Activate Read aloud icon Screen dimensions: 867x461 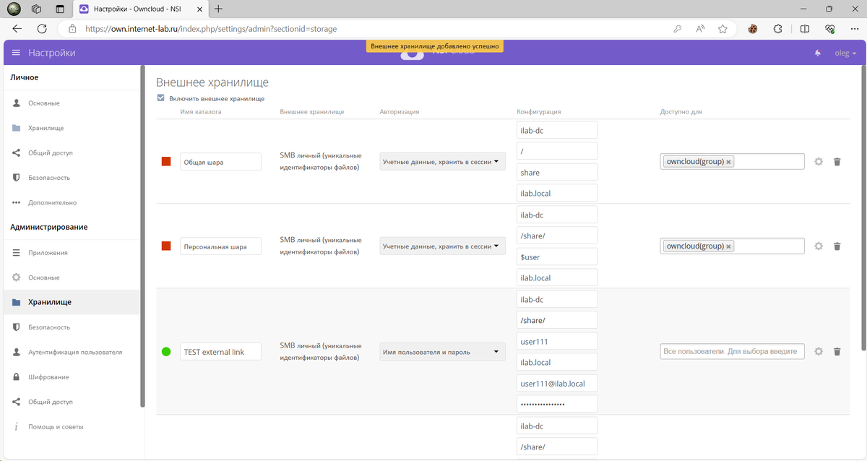click(x=700, y=29)
